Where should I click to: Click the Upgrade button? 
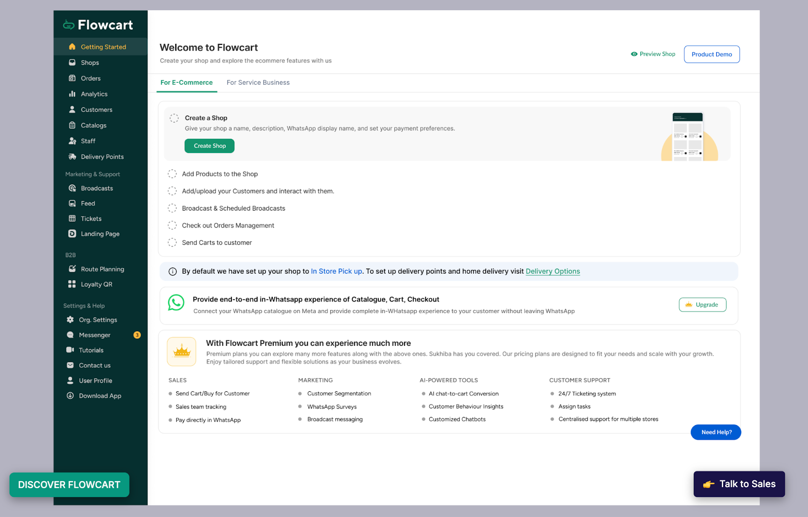(x=702, y=305)
